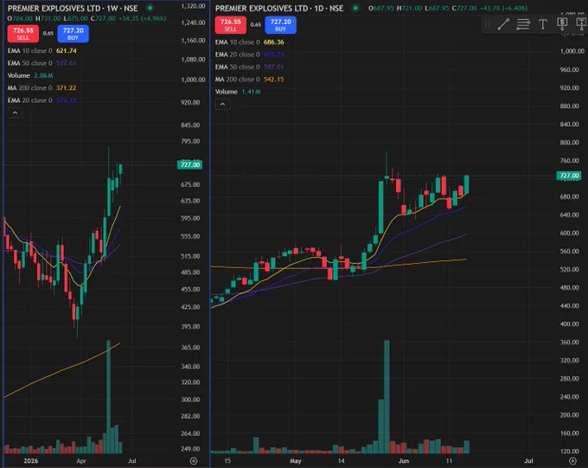The height and width of the screenshot is (468, 588).
Task: Select daily chart EMA 20 legend
Action: pyautogui.click(x=249, y=54)
